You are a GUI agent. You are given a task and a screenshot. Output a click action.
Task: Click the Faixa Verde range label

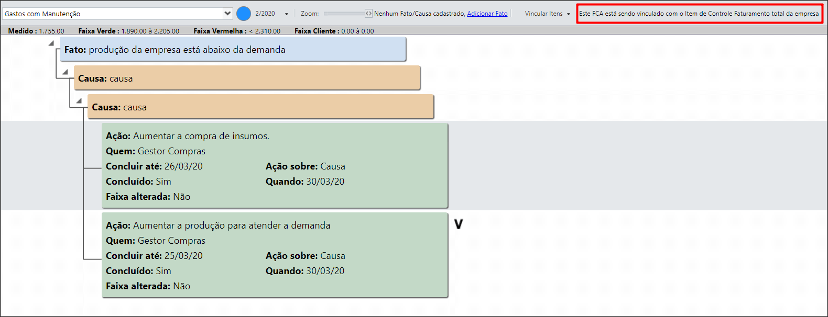tap(129, 31)
